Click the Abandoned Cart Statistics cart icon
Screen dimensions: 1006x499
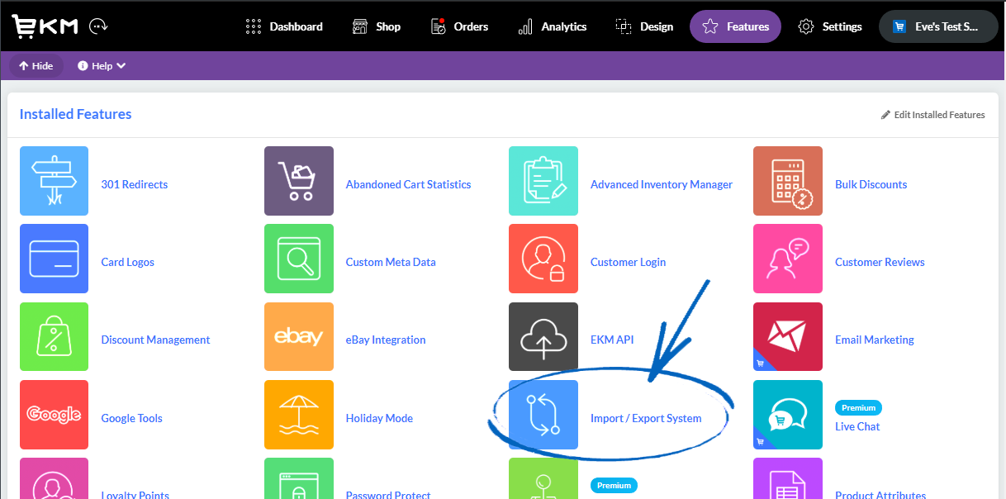[299, 181]
